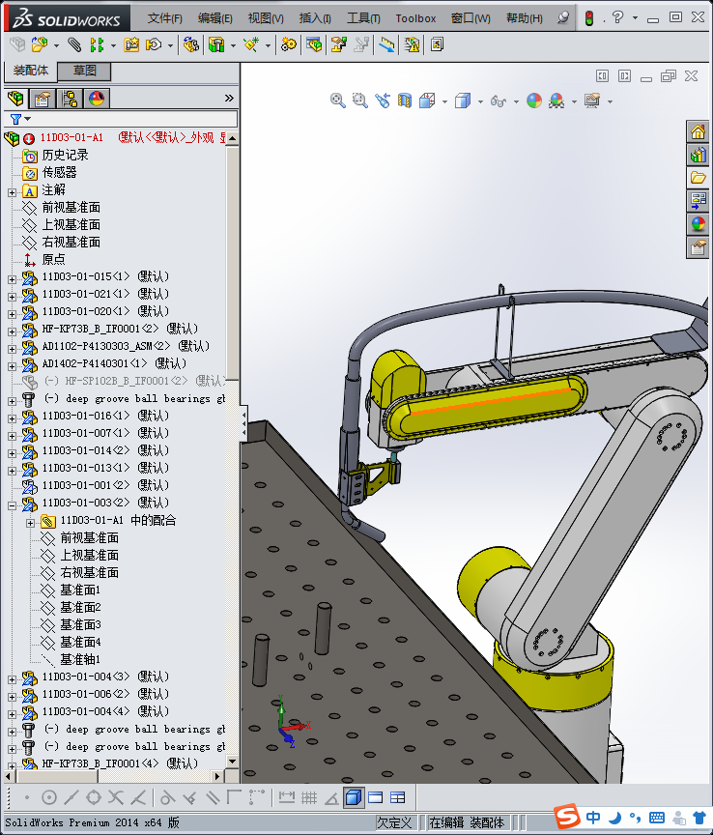
Task: Open the 插入(I) menu
Action: 315,18
